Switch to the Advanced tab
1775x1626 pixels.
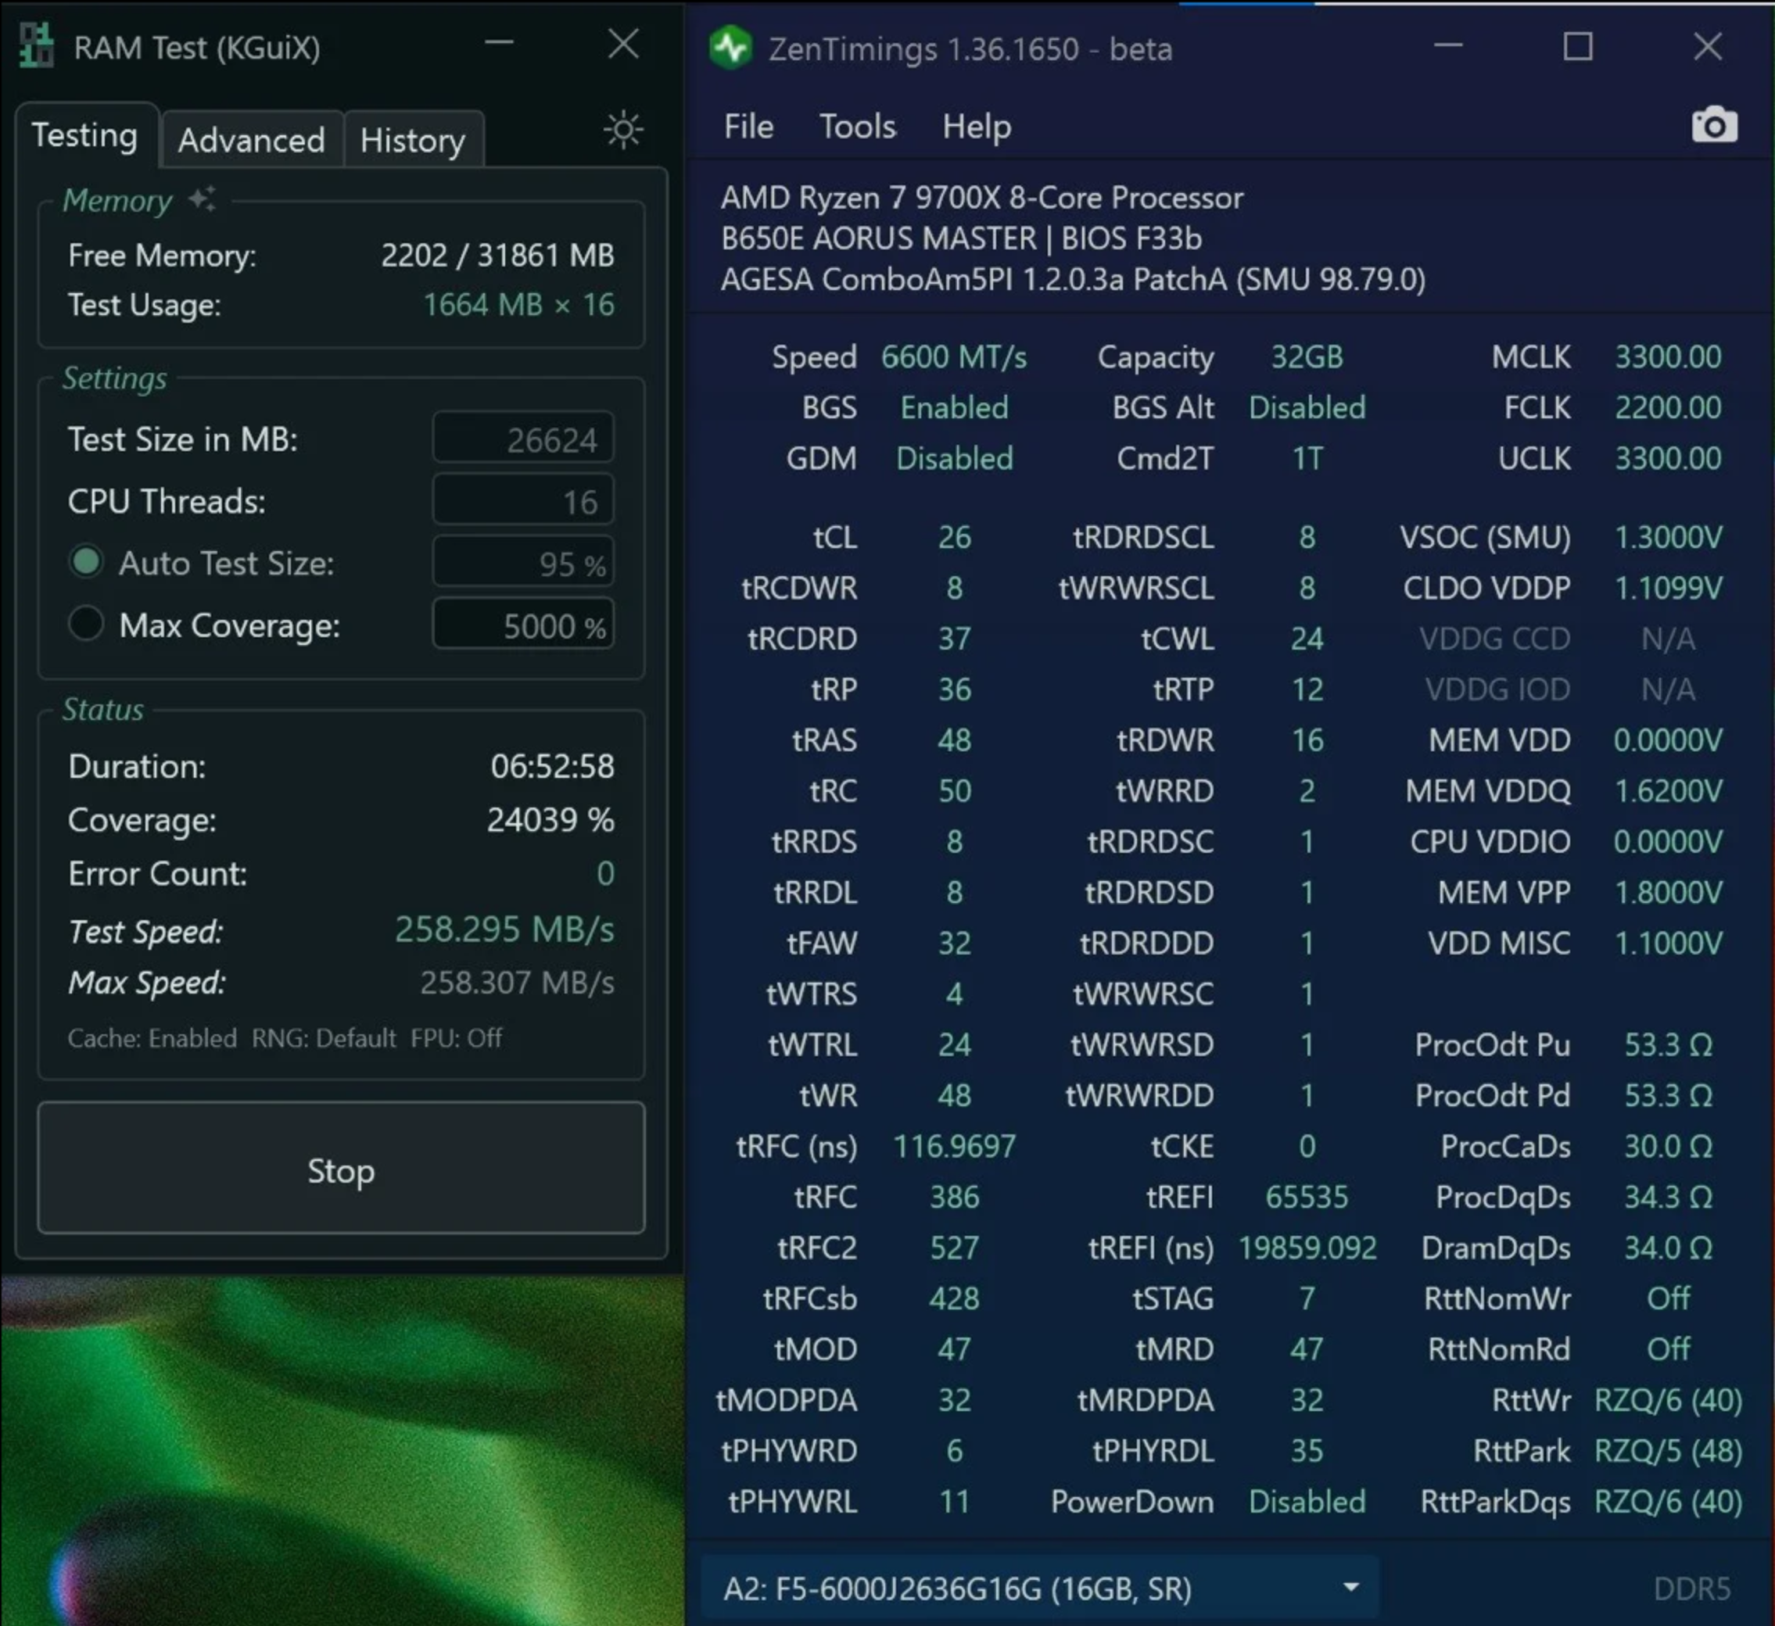[251, 140]
